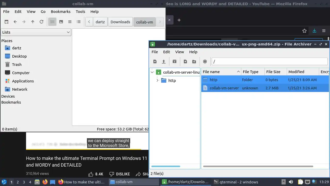Open Network in Places sidebar

(x=20, y=89)
